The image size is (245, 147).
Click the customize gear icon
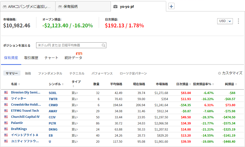(219, 73)
